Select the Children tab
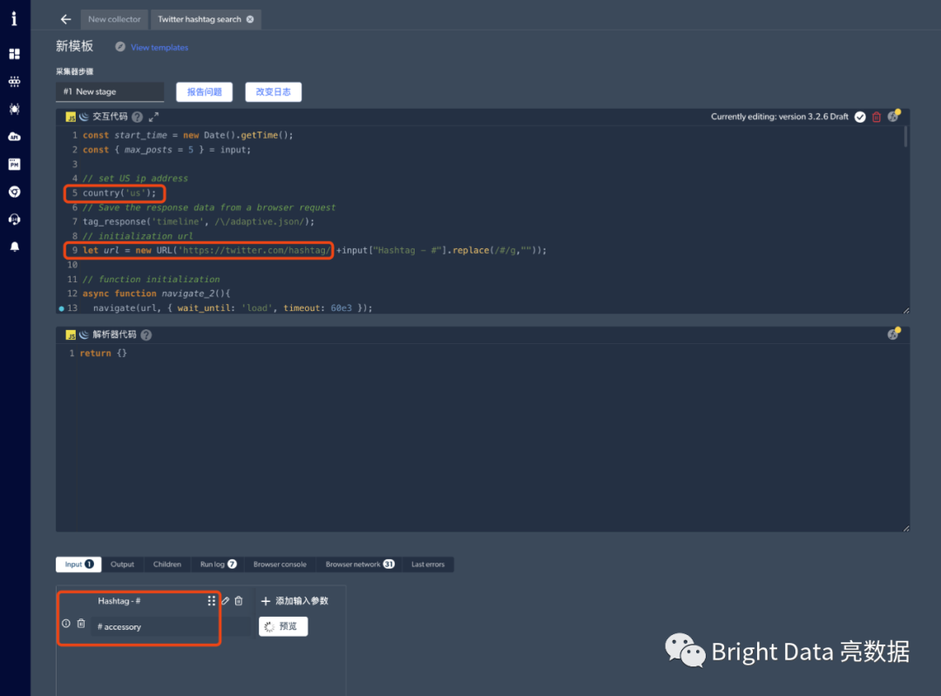Screen dimensions: 941x696 tap(166, 564)
